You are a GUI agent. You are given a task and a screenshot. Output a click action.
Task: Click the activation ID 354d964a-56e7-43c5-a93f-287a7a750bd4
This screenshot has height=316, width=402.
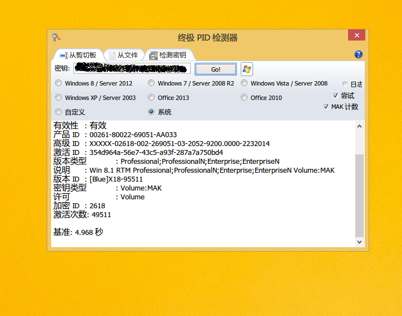(156, 153)
